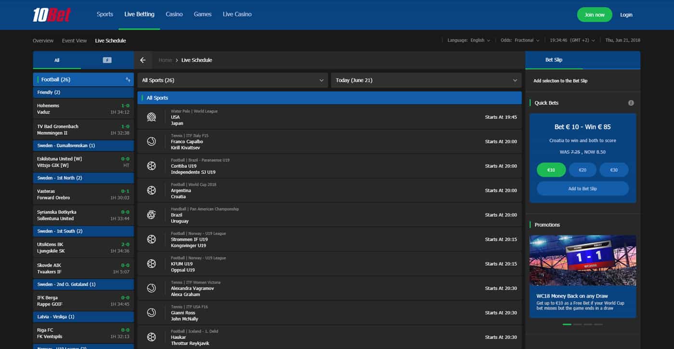Open the Language English dropdown
Viewport: 674px width, 349px height.
click(469, 40)
